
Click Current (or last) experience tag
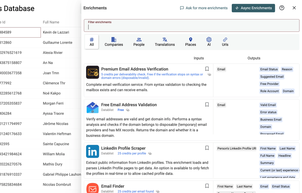[x=279, y=171]
